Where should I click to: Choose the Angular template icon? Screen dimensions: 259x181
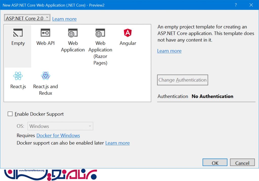coord(128,33)
